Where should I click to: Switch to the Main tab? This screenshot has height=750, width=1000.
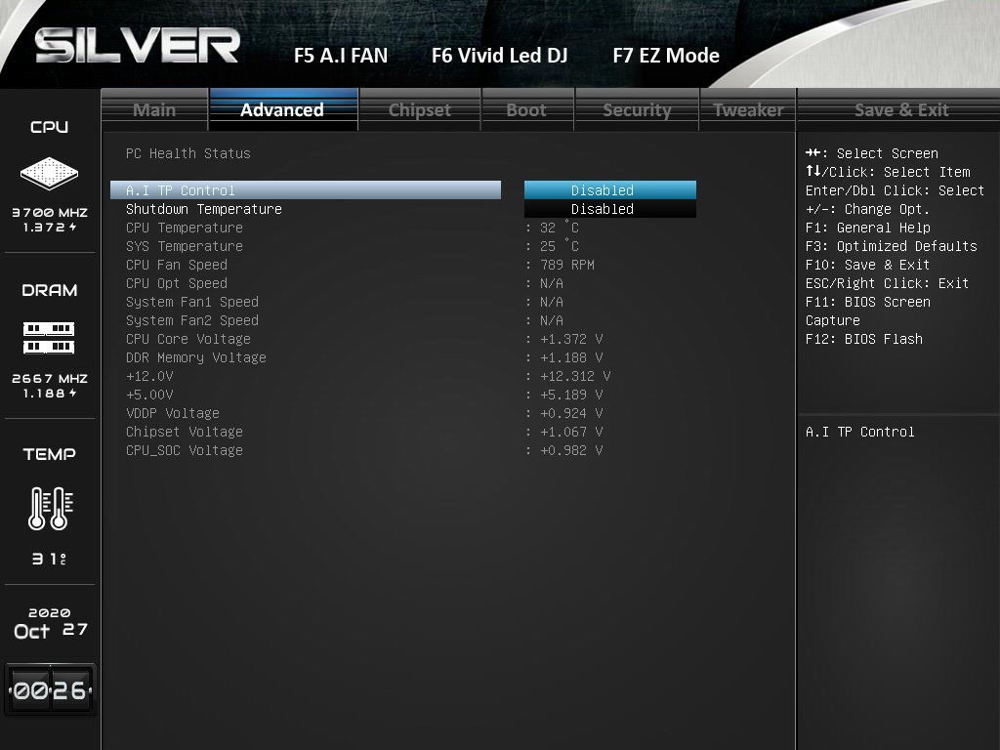pyautogui.click(x=154, y=109)
